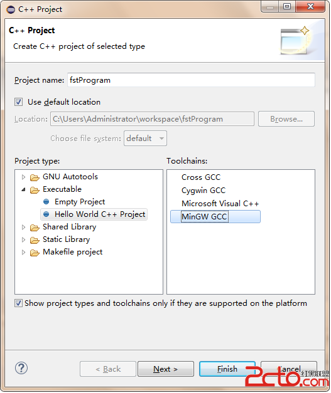The image size is (331, 393).
Task: Select the Cygwin GCC toolchain
Action: [x=203, y=191]
